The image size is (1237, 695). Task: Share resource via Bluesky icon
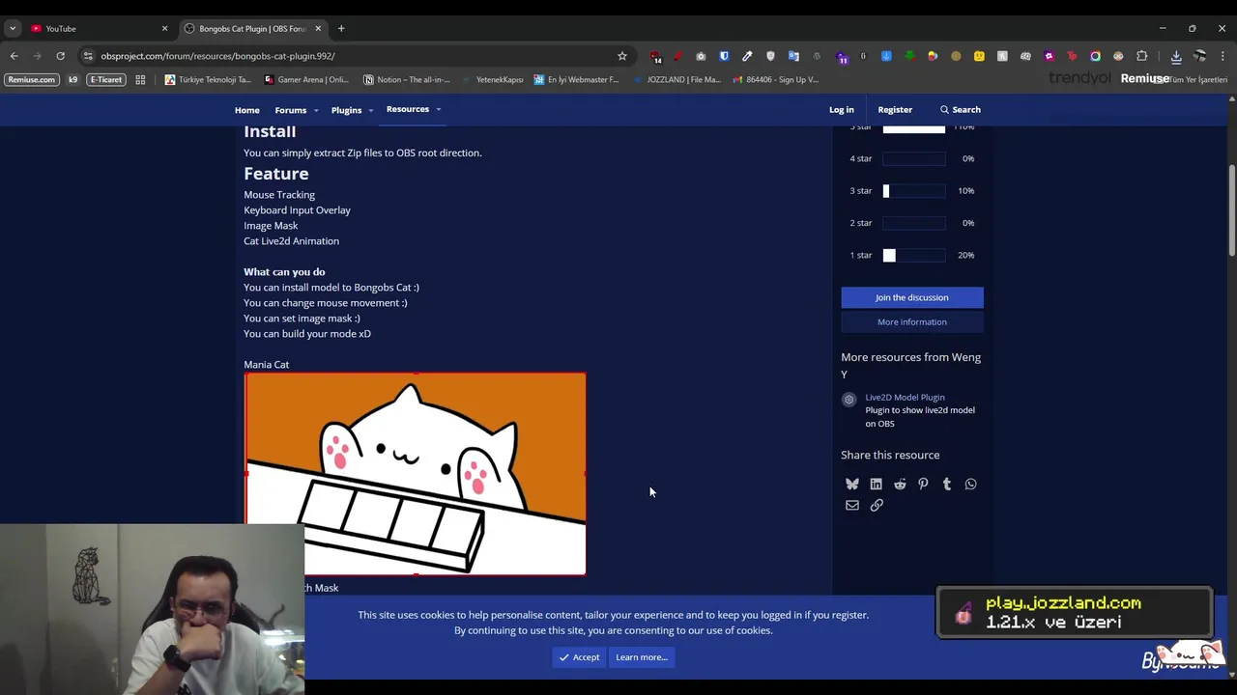[x=852, y=485]
